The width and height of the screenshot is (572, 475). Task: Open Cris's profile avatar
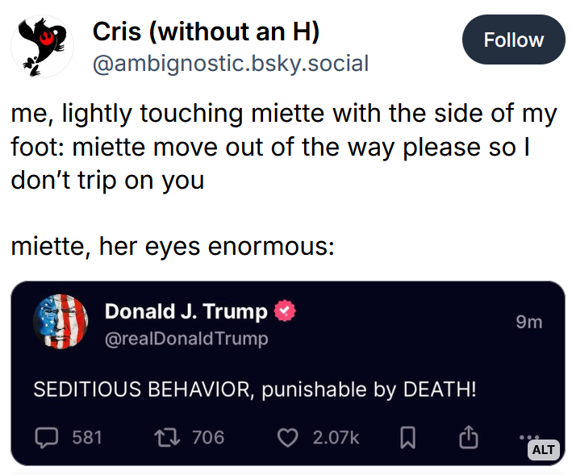pyautogui.click(x=42, y=45)
